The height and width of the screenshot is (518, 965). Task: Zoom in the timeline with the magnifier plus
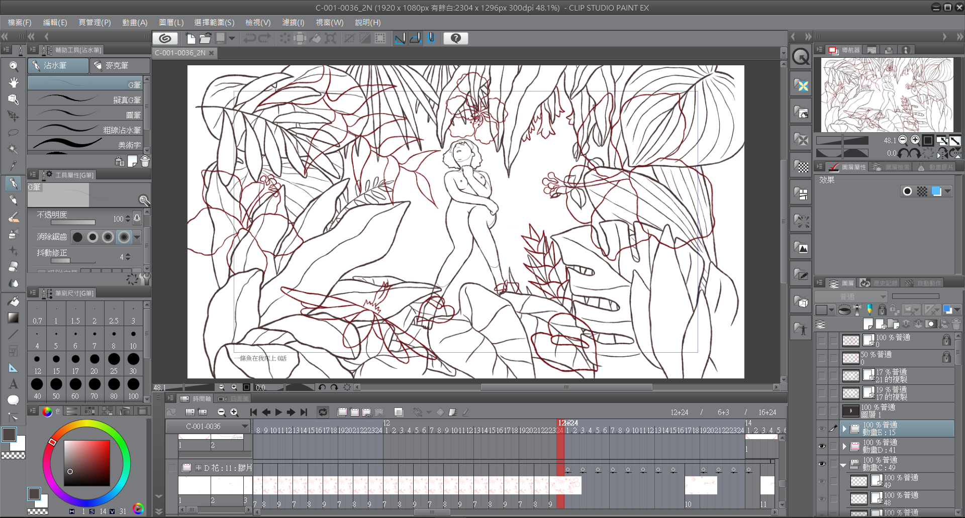[234, 412]
